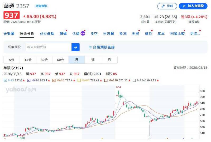Click the 937 current price box
This screenshot has width=211, height=142.
[x=12, y=15]
